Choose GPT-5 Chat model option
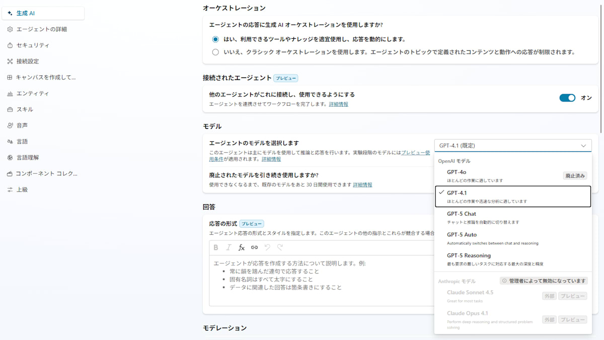 point(513,217)
